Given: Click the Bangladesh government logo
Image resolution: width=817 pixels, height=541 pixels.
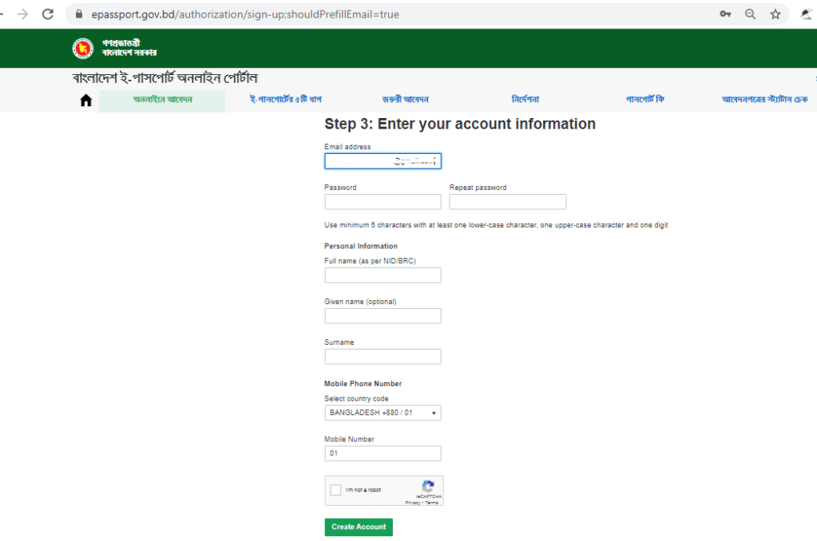Looking at the screenshot, I should coord(82,49).
